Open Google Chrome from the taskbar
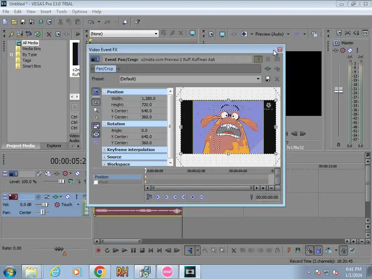 coord(100,272)
